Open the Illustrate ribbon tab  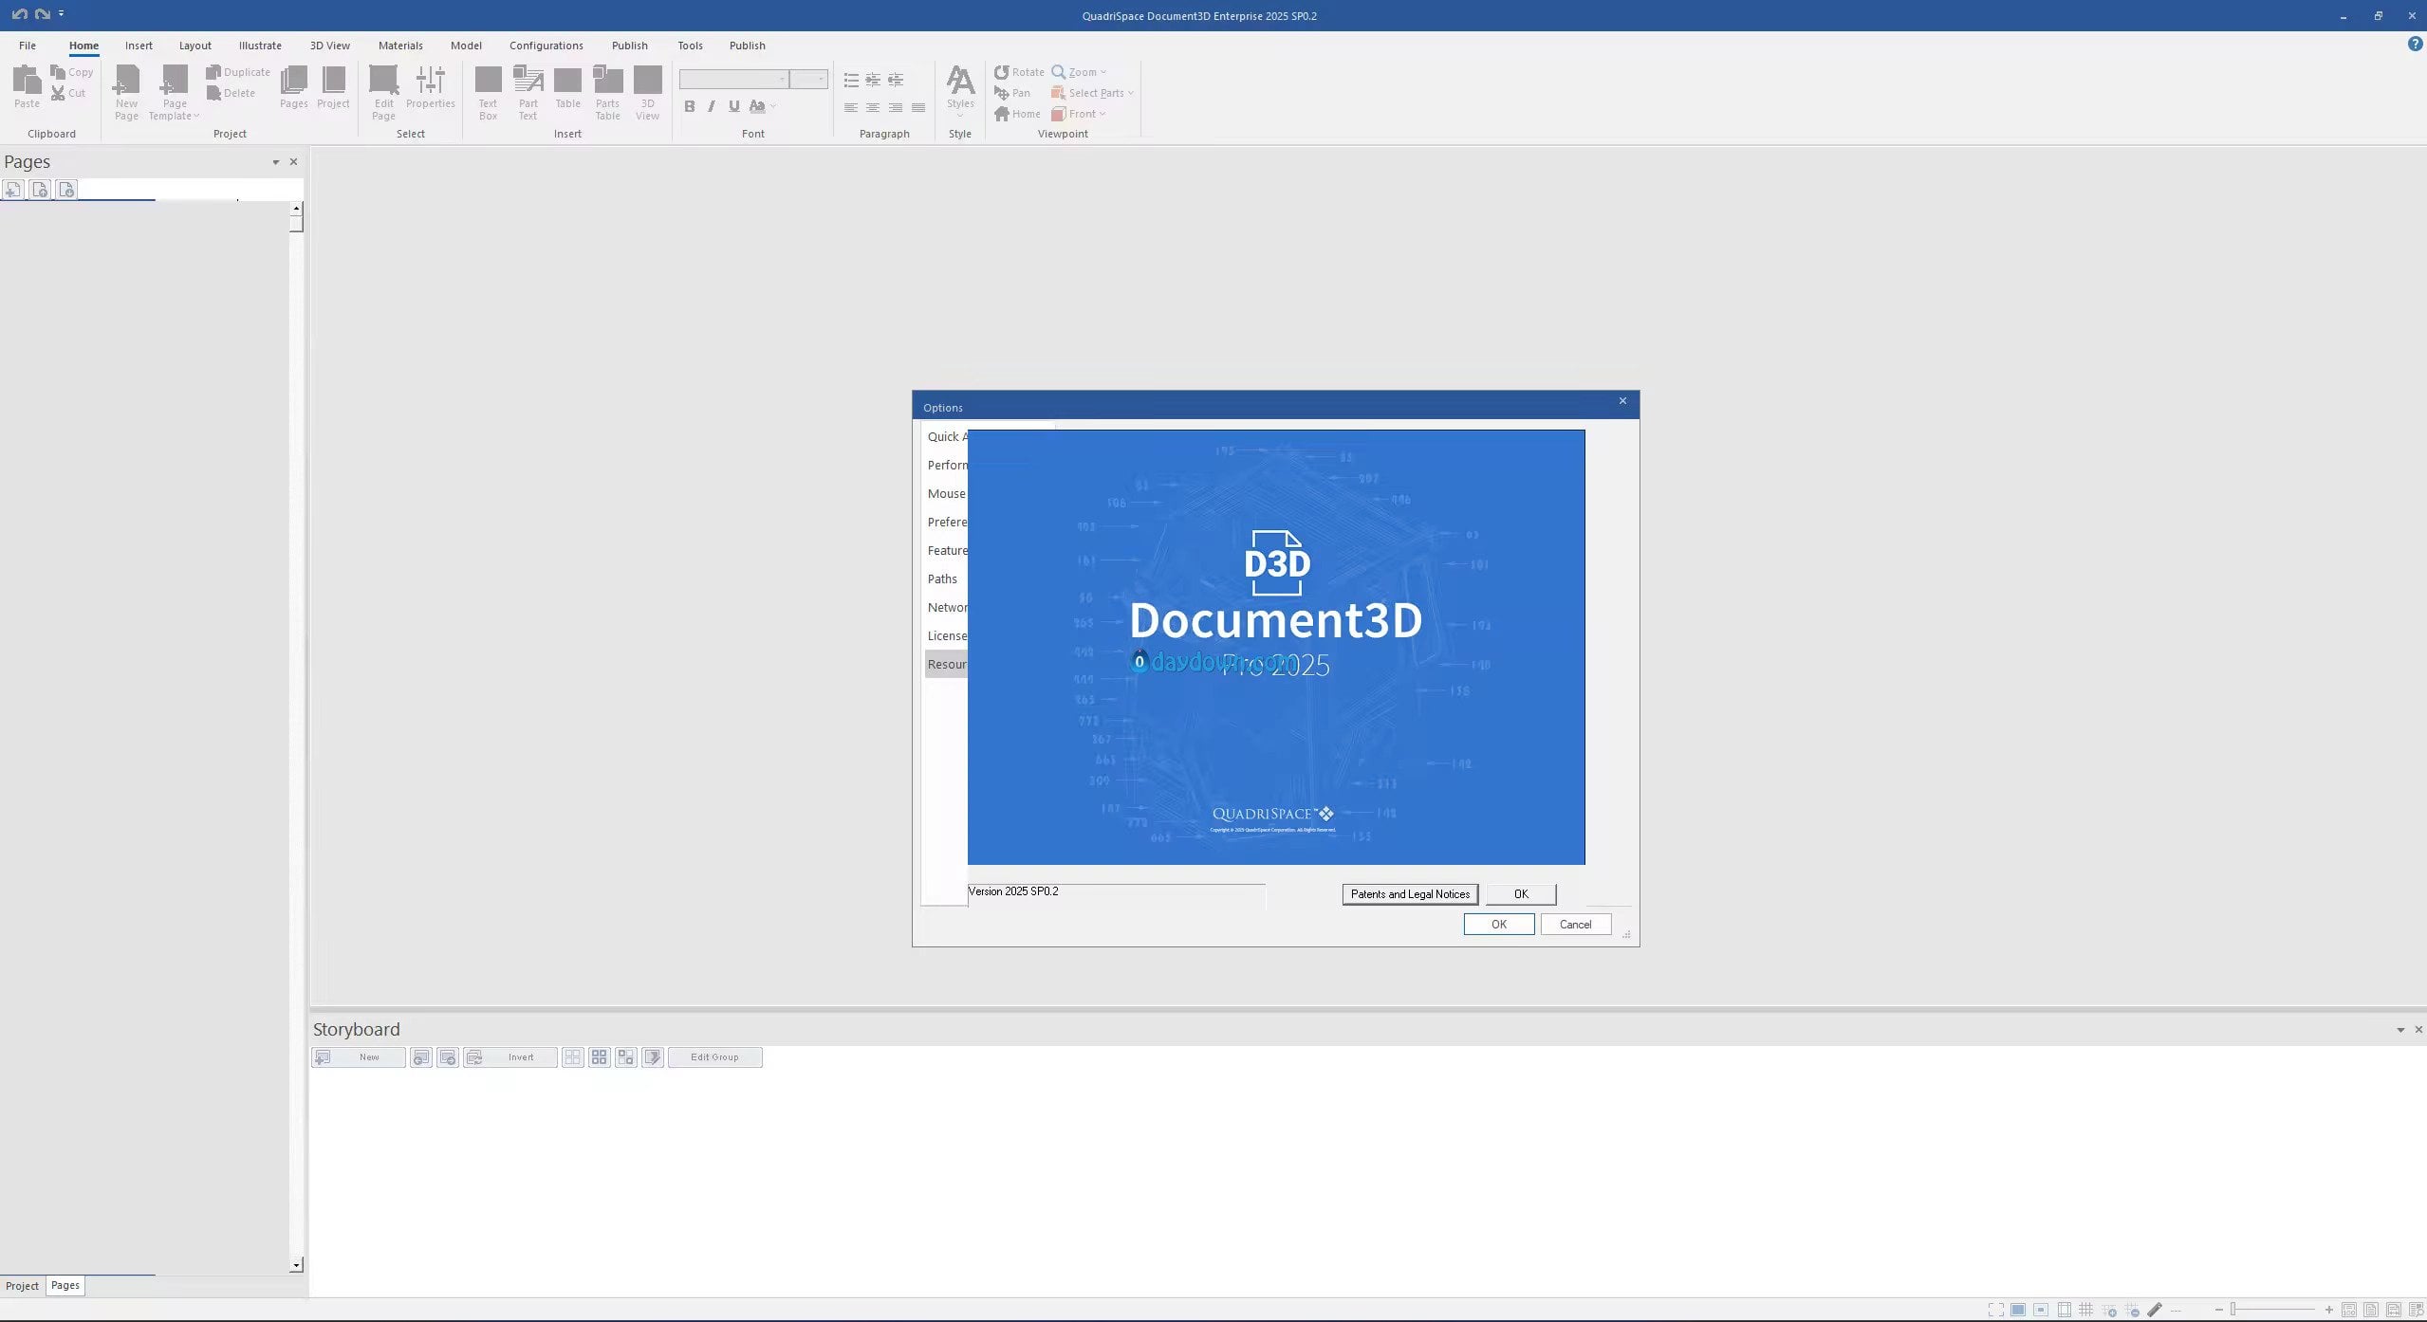click(260, 46)
